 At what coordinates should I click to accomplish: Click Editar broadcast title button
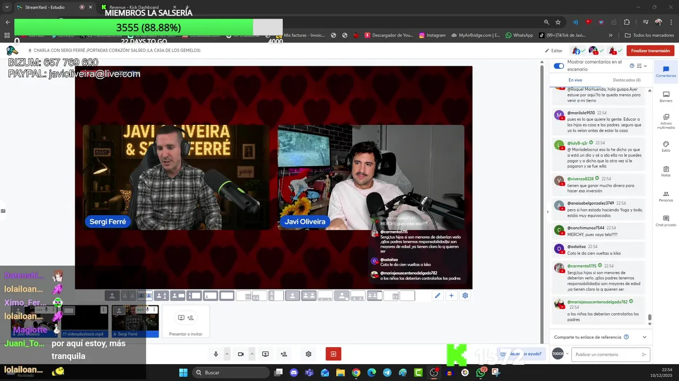click(x=553, y=51)
